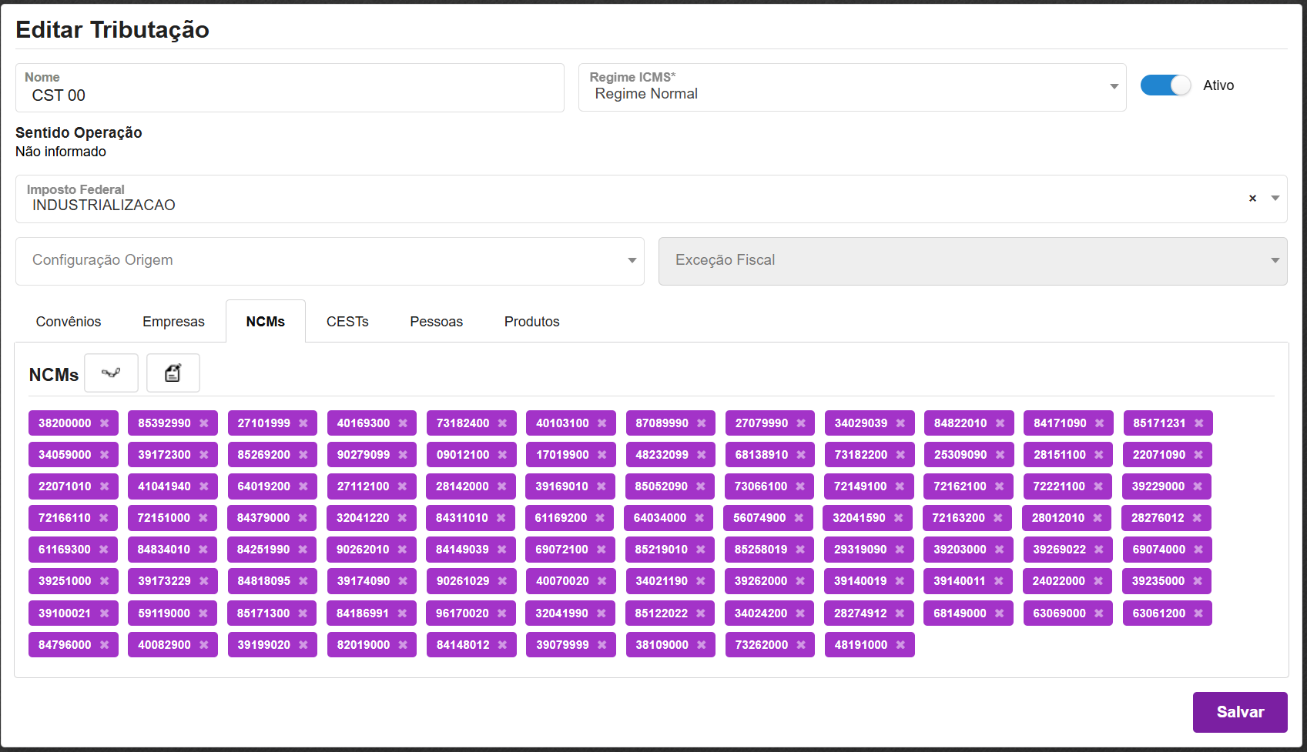Go to the Produtos tab

pos(531,322)
